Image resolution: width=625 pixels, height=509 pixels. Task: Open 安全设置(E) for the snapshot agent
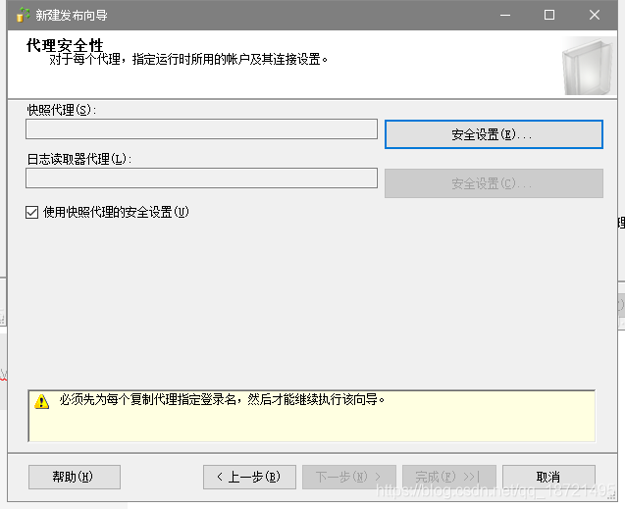[493, 134]
